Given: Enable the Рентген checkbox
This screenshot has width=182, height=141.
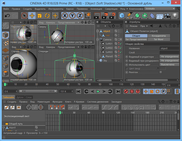Looking at the screenshot, I should coord(161,72).
